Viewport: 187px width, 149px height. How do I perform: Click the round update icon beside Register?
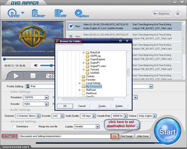click(x=178, y=13)
